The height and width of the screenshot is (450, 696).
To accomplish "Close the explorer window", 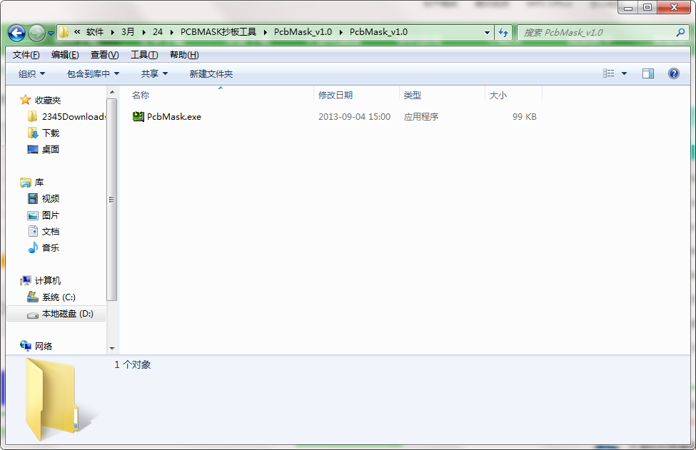I will click(674, 8).
